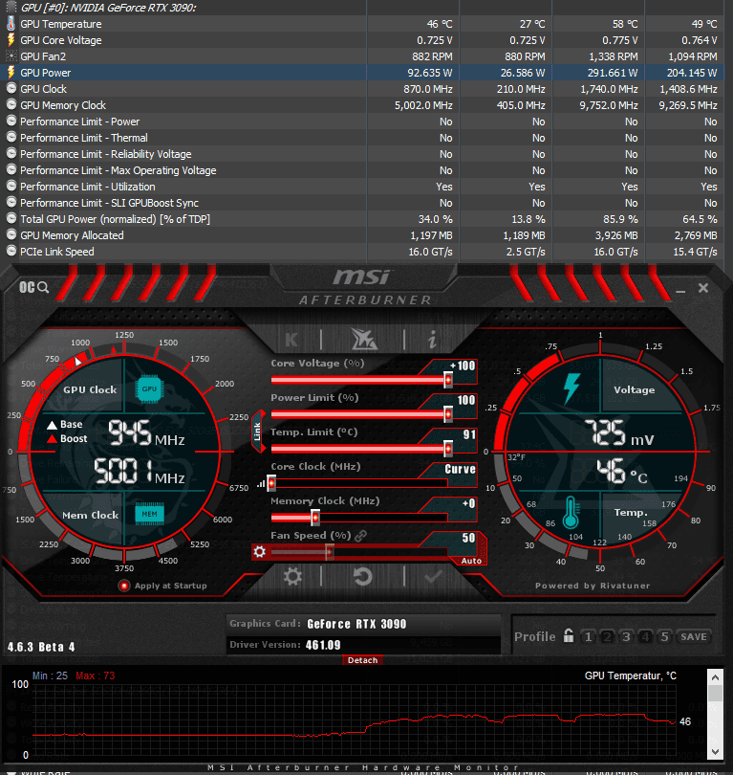Click the GPU [#0] NVIDIA GeForce RTX 3090 header
Viewport: 733px width, 775px height.
pyautogui.click(x=109, y=8)
